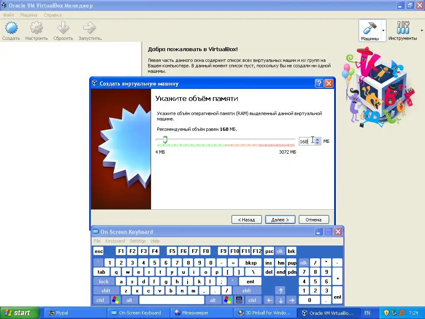This screenshot has width=425, height=319.
Task: Click the < Назад button
Action: click(x=247, y=220)
